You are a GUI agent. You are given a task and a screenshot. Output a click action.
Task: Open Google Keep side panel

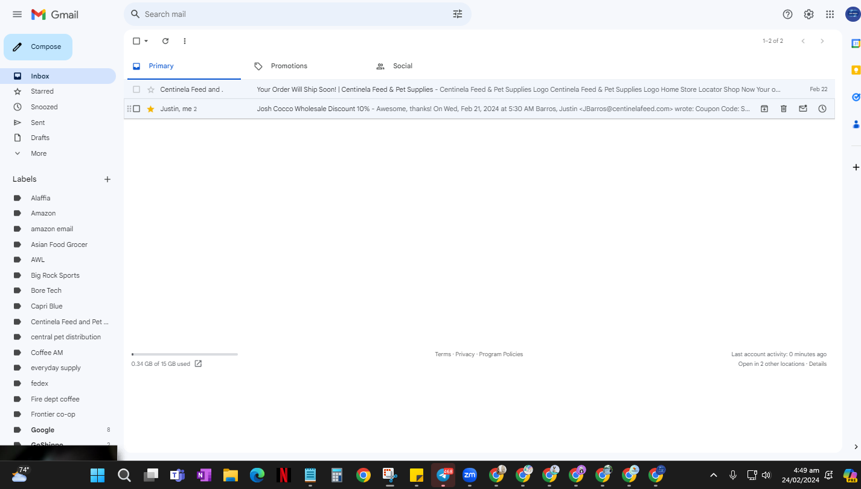coord(856,70)
